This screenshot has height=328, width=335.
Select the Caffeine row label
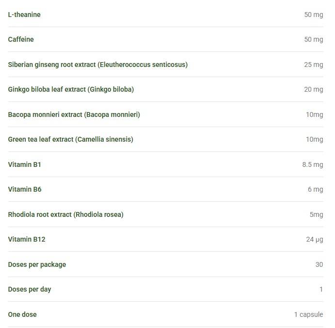coord(21,39)
